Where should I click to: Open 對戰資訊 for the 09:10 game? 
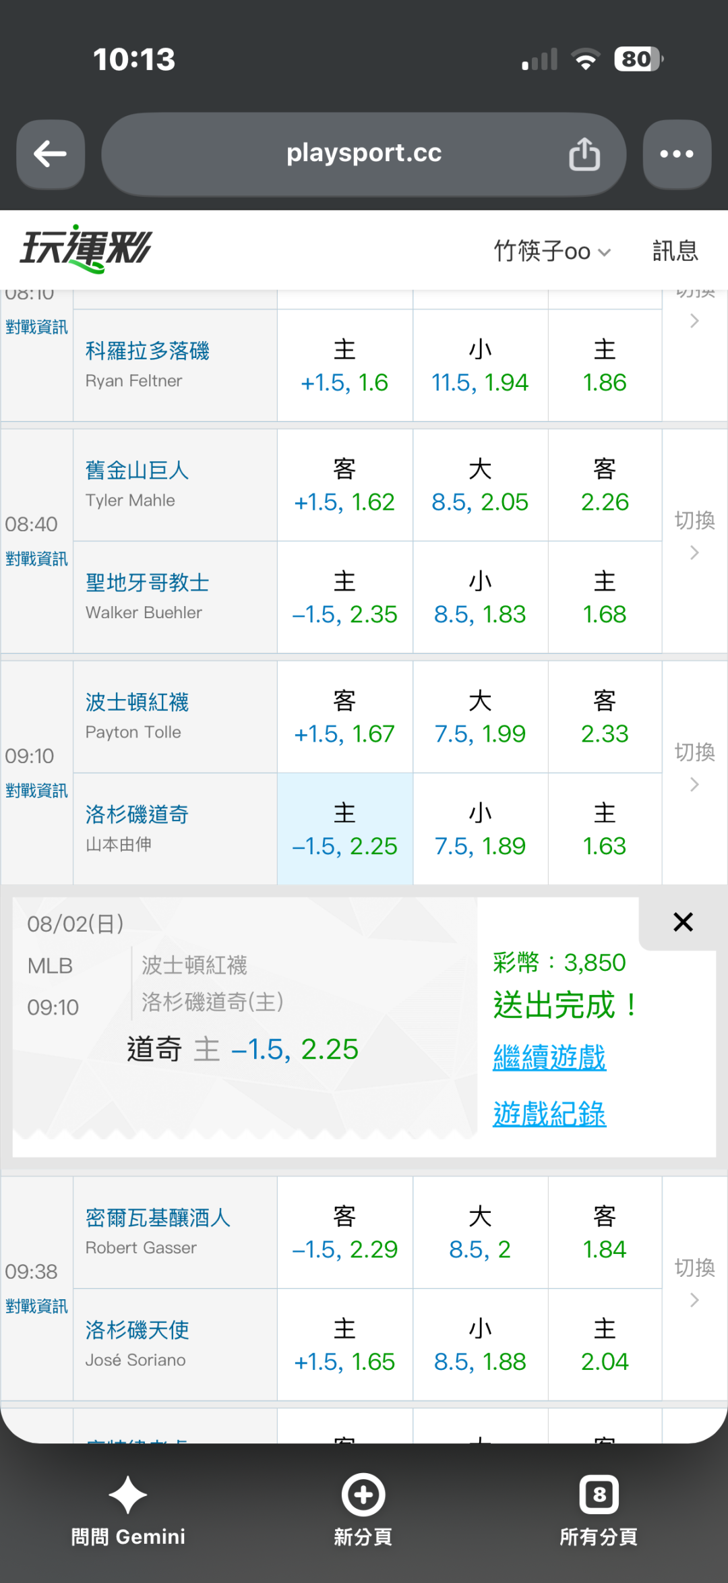coord(36,791)
